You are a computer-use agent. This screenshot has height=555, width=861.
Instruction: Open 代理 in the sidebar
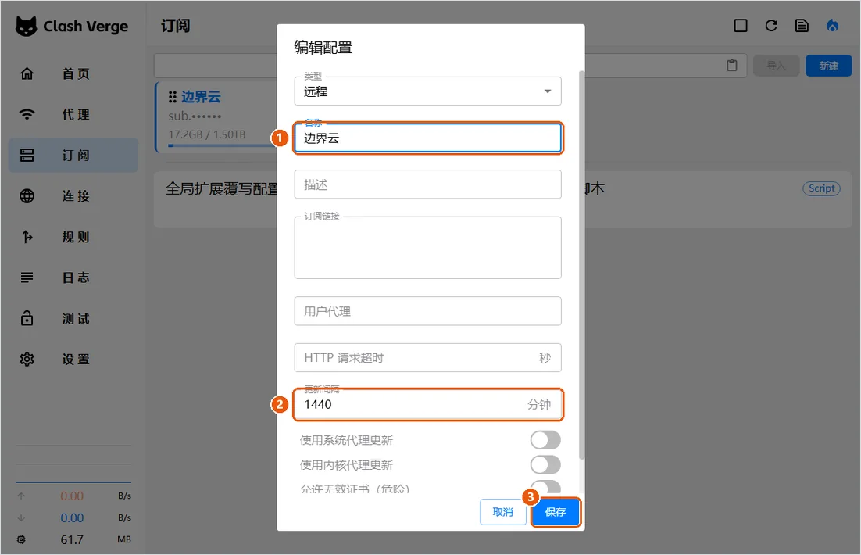pos(73,114)
